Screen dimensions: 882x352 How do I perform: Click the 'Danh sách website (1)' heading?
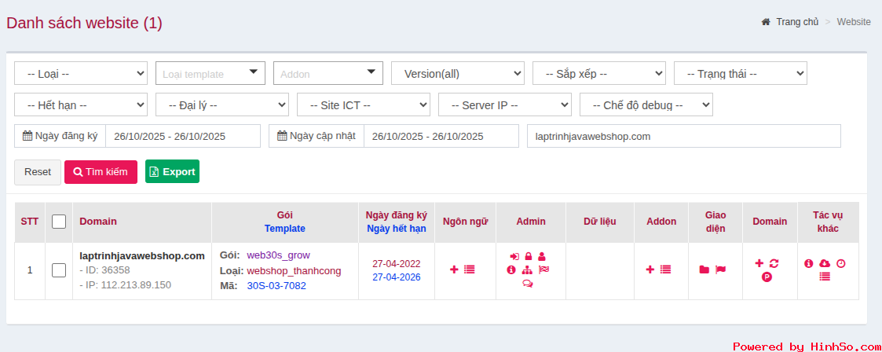click(84, 23)
